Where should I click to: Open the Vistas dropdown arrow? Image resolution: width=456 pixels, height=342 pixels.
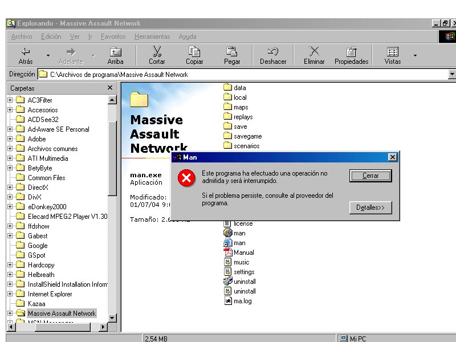(415, 55)
